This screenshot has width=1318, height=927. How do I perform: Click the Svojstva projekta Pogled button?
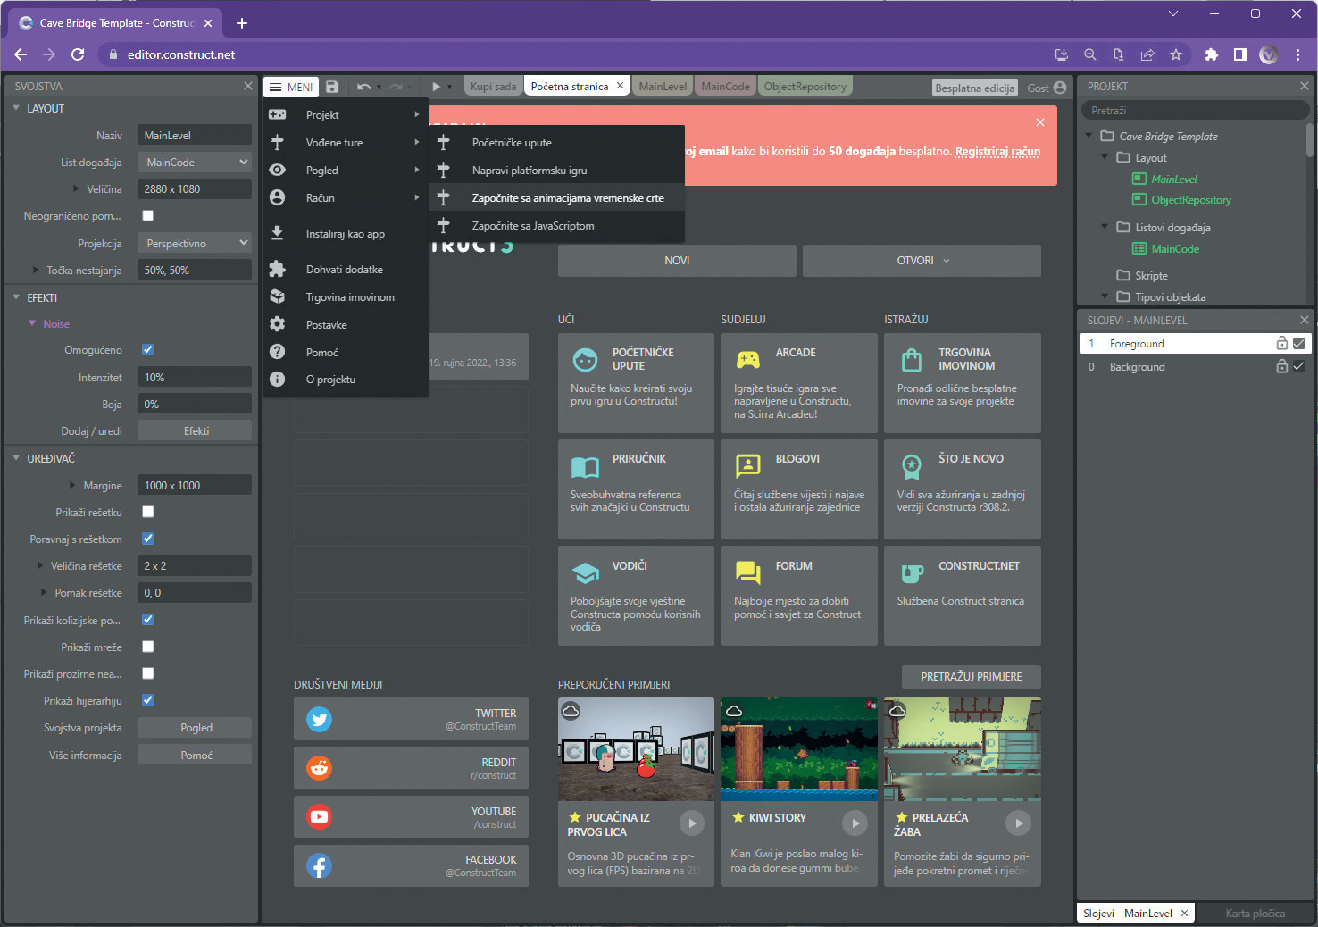(x=195, y=728)
